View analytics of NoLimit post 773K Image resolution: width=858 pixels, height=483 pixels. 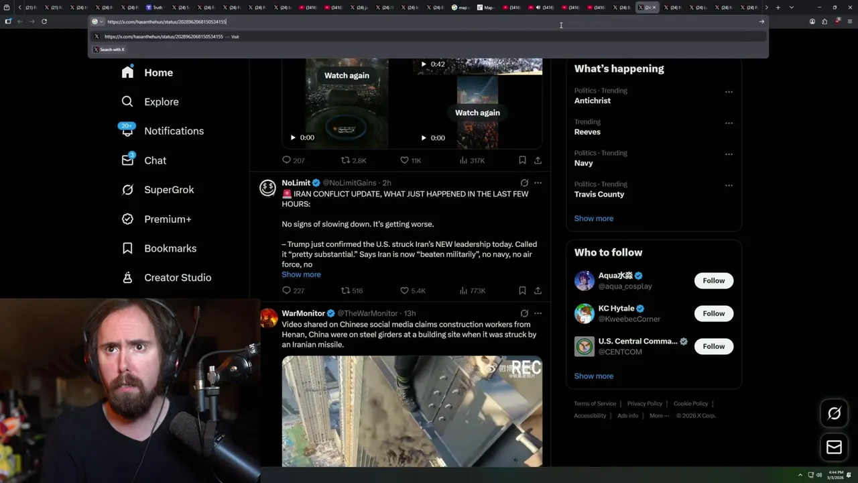[472, 290]
